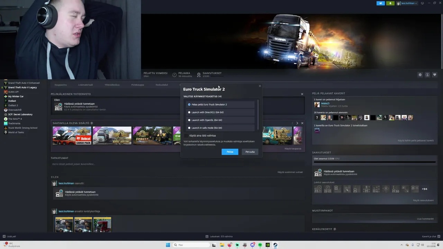Open the Bobcat Cargo Pack DLC thumbnail

click(72, 136)
